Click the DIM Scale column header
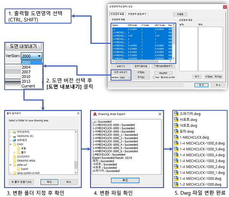The width and height of the screenshot is (229, 197). [132, 25]
